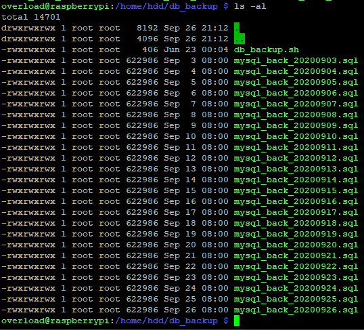The width and height of the screenshot is (364, 330).
Task: Click the 'Jun 23 00:04' timestamp
Action: pyautogui.click(x=196, y=49)
